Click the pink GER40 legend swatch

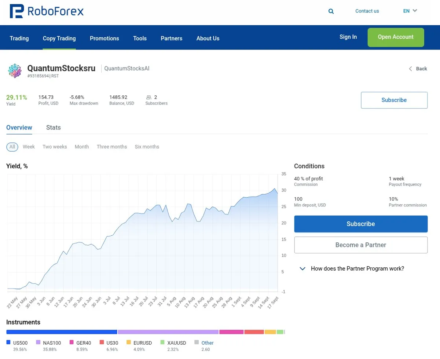71,342
